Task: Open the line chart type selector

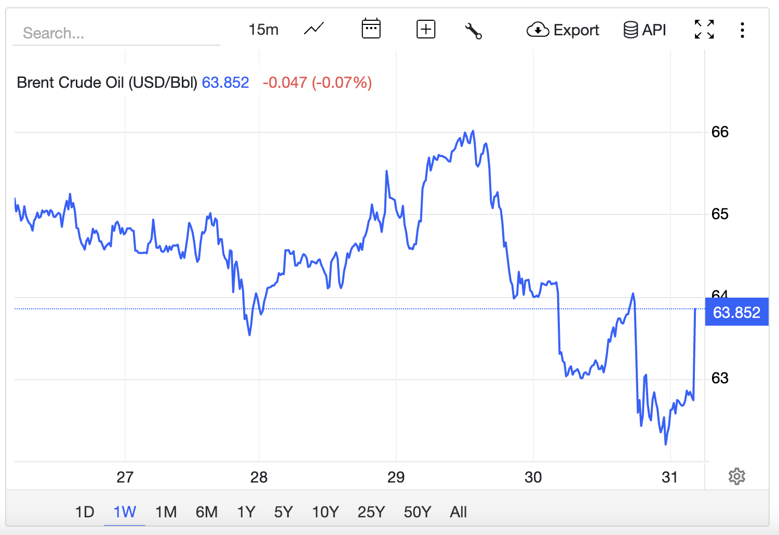Action: (314, 29)
